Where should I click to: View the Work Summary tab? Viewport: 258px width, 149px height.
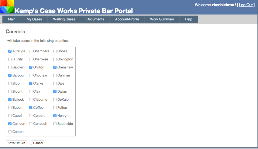click(162, 19)
